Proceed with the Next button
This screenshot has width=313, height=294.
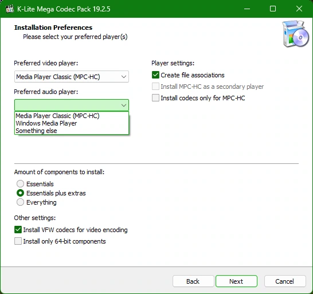point(236,281)
